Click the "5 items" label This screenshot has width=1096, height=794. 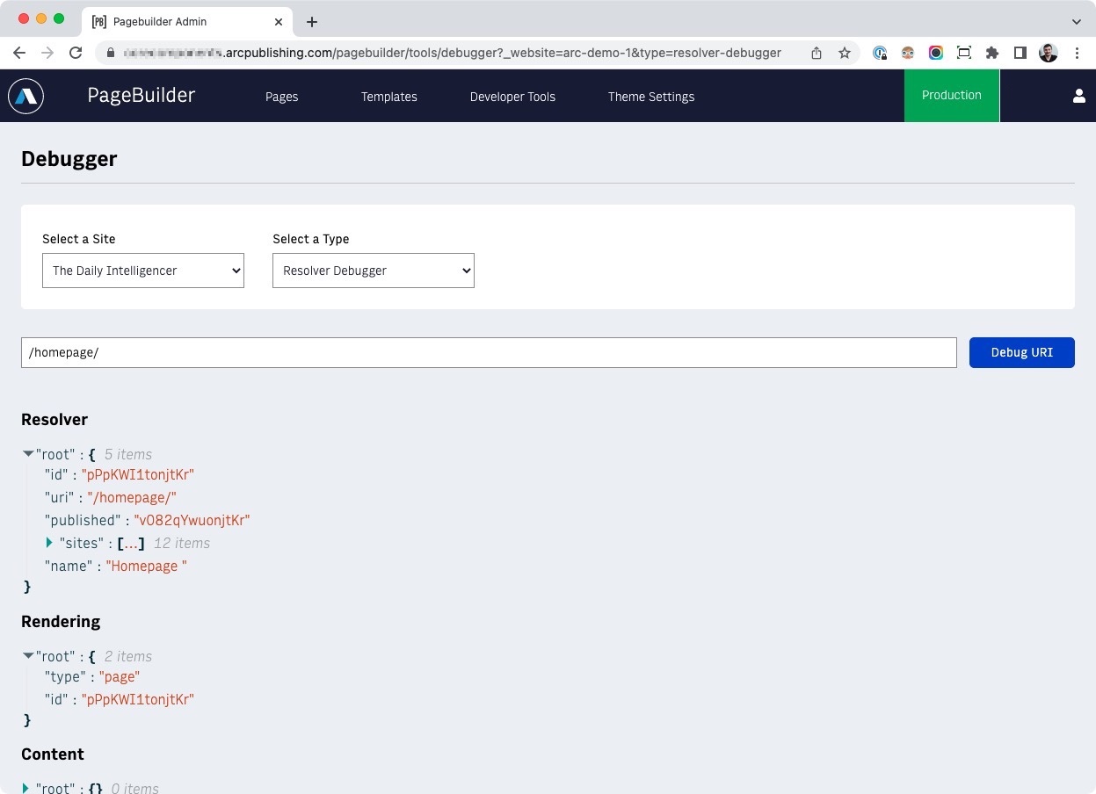pos(128,454)
